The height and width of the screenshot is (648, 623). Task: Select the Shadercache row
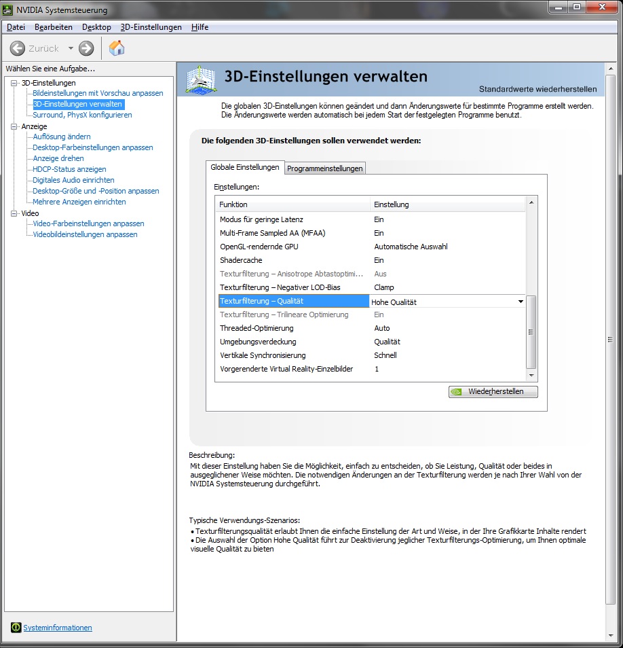tap(371, 260)
